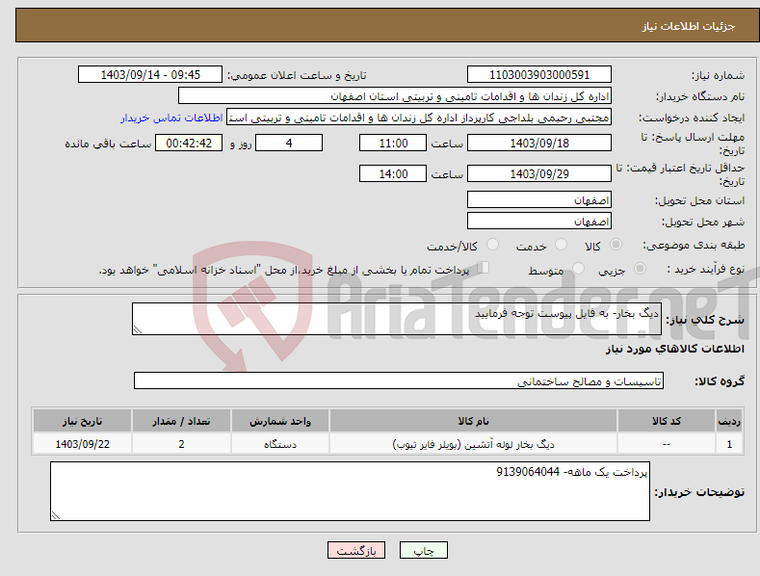Click the remaining days field showing 4
The height and width of the screenshot is (576, 760).
point(289,143)
